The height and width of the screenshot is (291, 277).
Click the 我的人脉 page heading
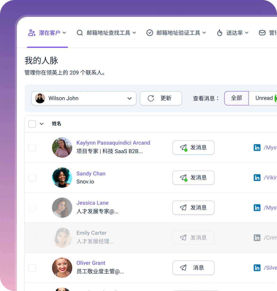(x=41, y=61)
